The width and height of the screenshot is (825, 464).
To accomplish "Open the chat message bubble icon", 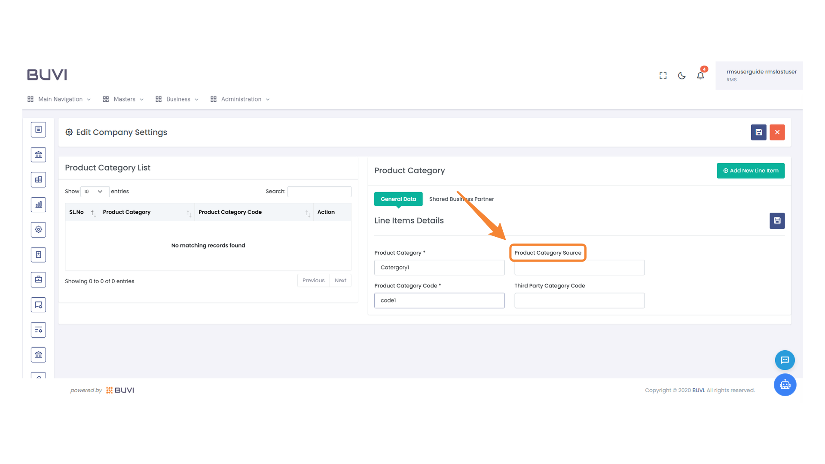I will 785,360.
